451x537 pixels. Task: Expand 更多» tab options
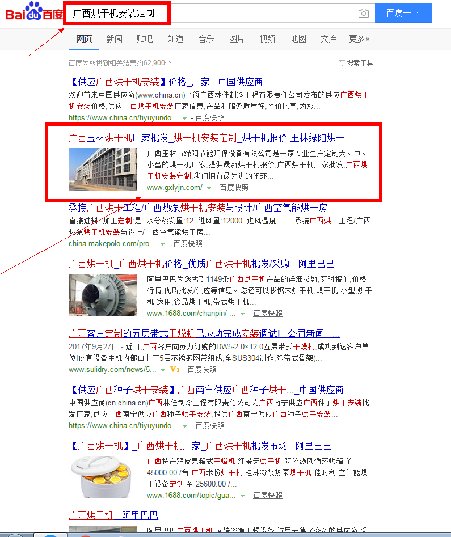(x=359, y=39)
